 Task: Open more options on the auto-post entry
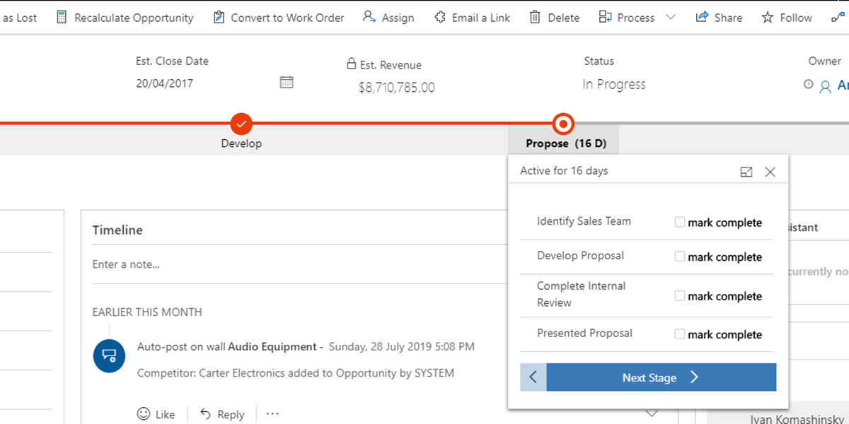pos(272,413)
